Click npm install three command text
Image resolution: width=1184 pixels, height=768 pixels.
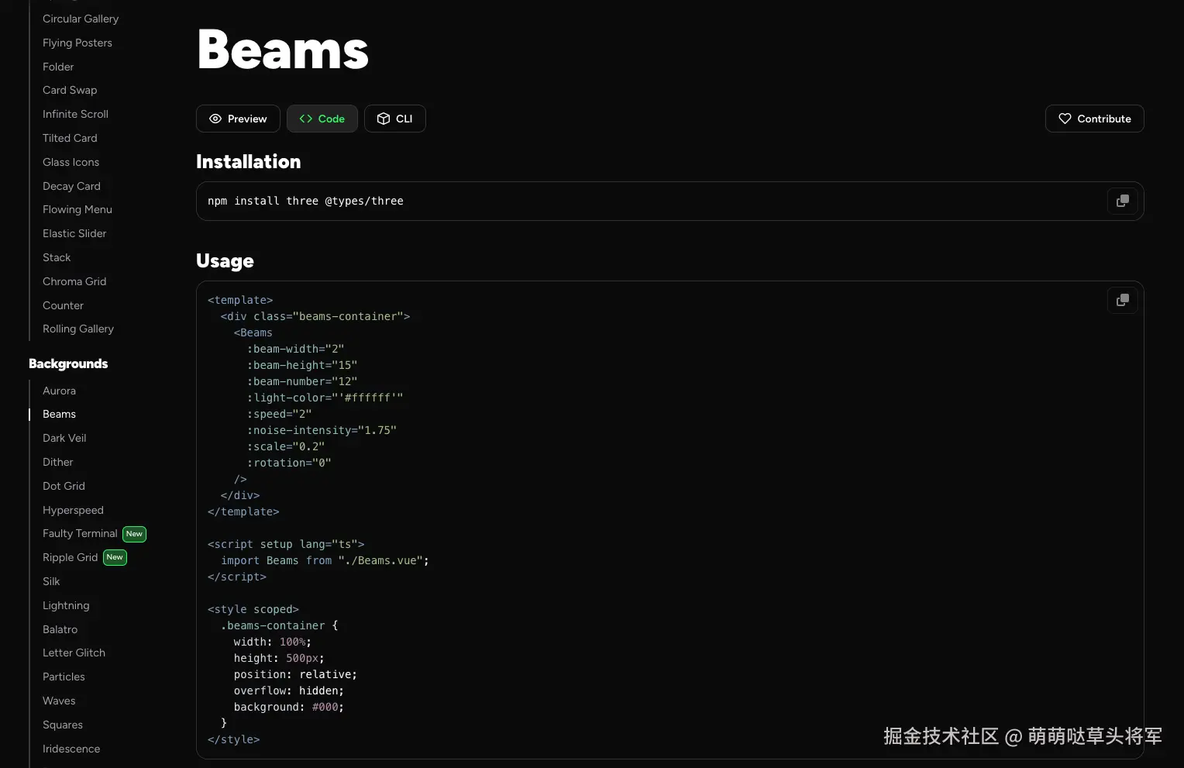point(305,201)
